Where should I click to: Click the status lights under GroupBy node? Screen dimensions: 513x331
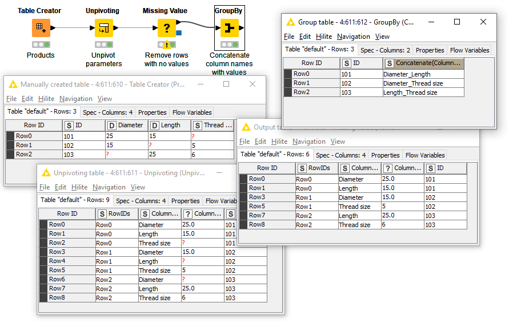[x=229, y=45]
